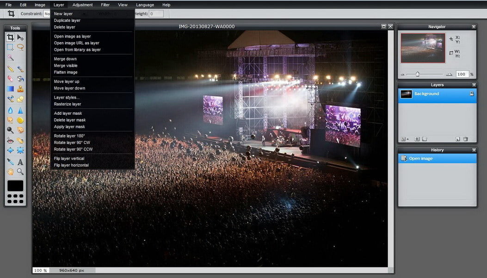
Task: Select the Move tool
Action: click(20, 37)
